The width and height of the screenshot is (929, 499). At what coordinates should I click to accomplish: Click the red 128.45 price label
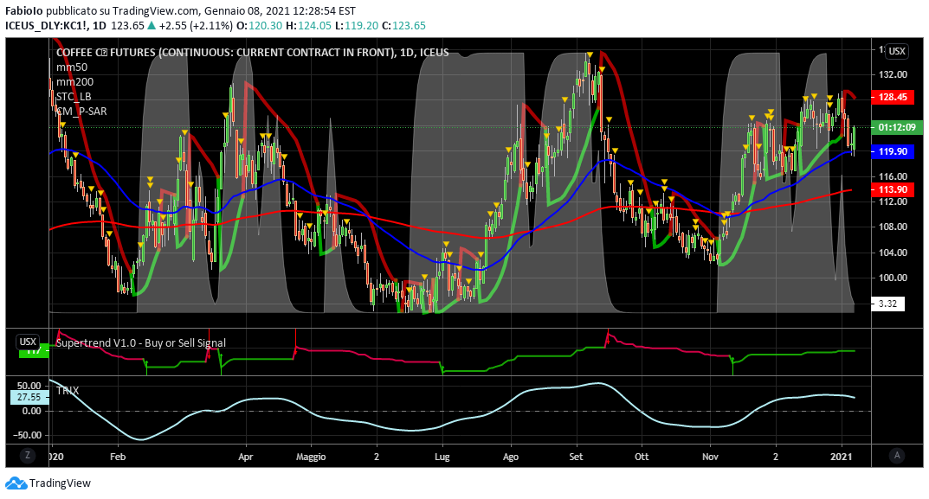[892, 98]
